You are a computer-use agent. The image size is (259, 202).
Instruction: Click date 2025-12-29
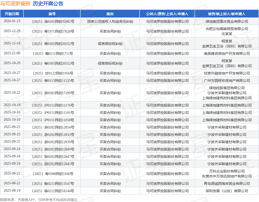point(12,31)
